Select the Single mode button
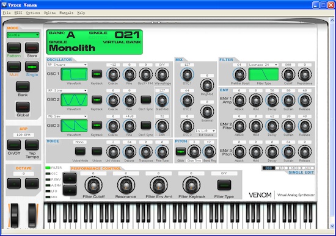This screenshot has height=236, width=336. [x=32, y=66]
